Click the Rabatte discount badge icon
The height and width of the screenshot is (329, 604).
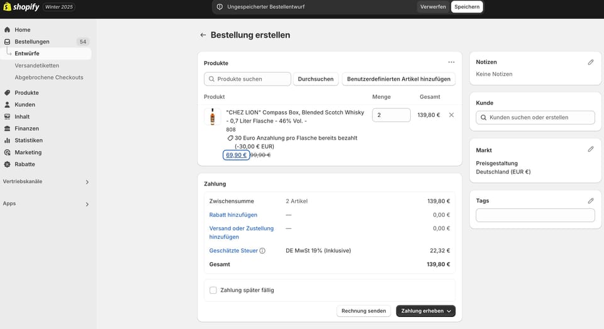tap(7, 164)
